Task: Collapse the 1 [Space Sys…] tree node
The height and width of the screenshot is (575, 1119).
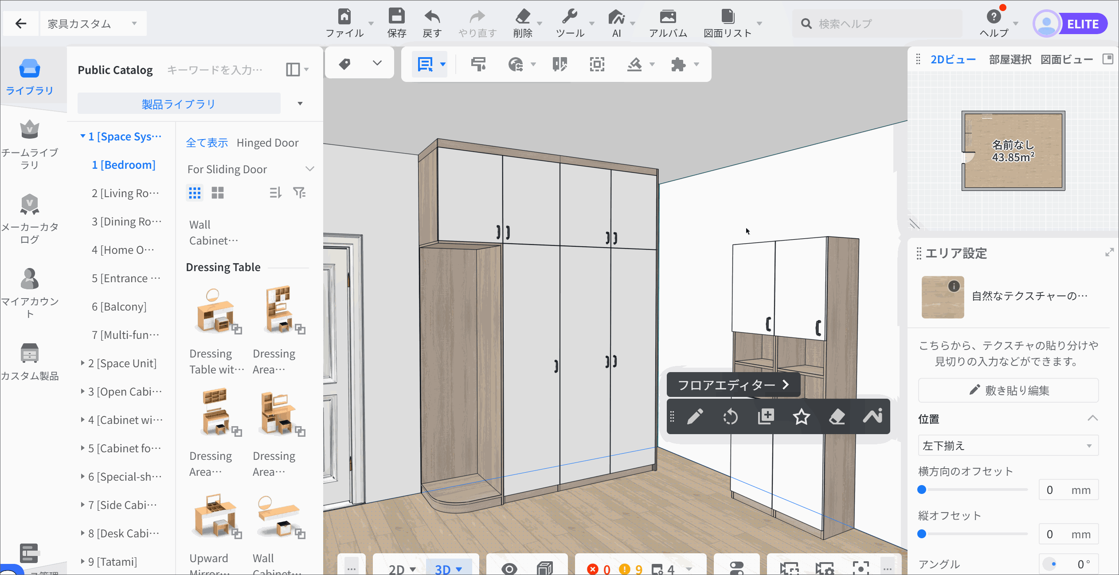Action: coord(82,136)
